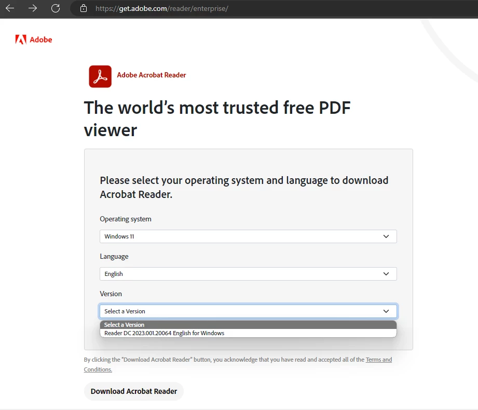Go back using the browser back arrow
The height and width of the screenshot is (410, 478).
point(10,8)
